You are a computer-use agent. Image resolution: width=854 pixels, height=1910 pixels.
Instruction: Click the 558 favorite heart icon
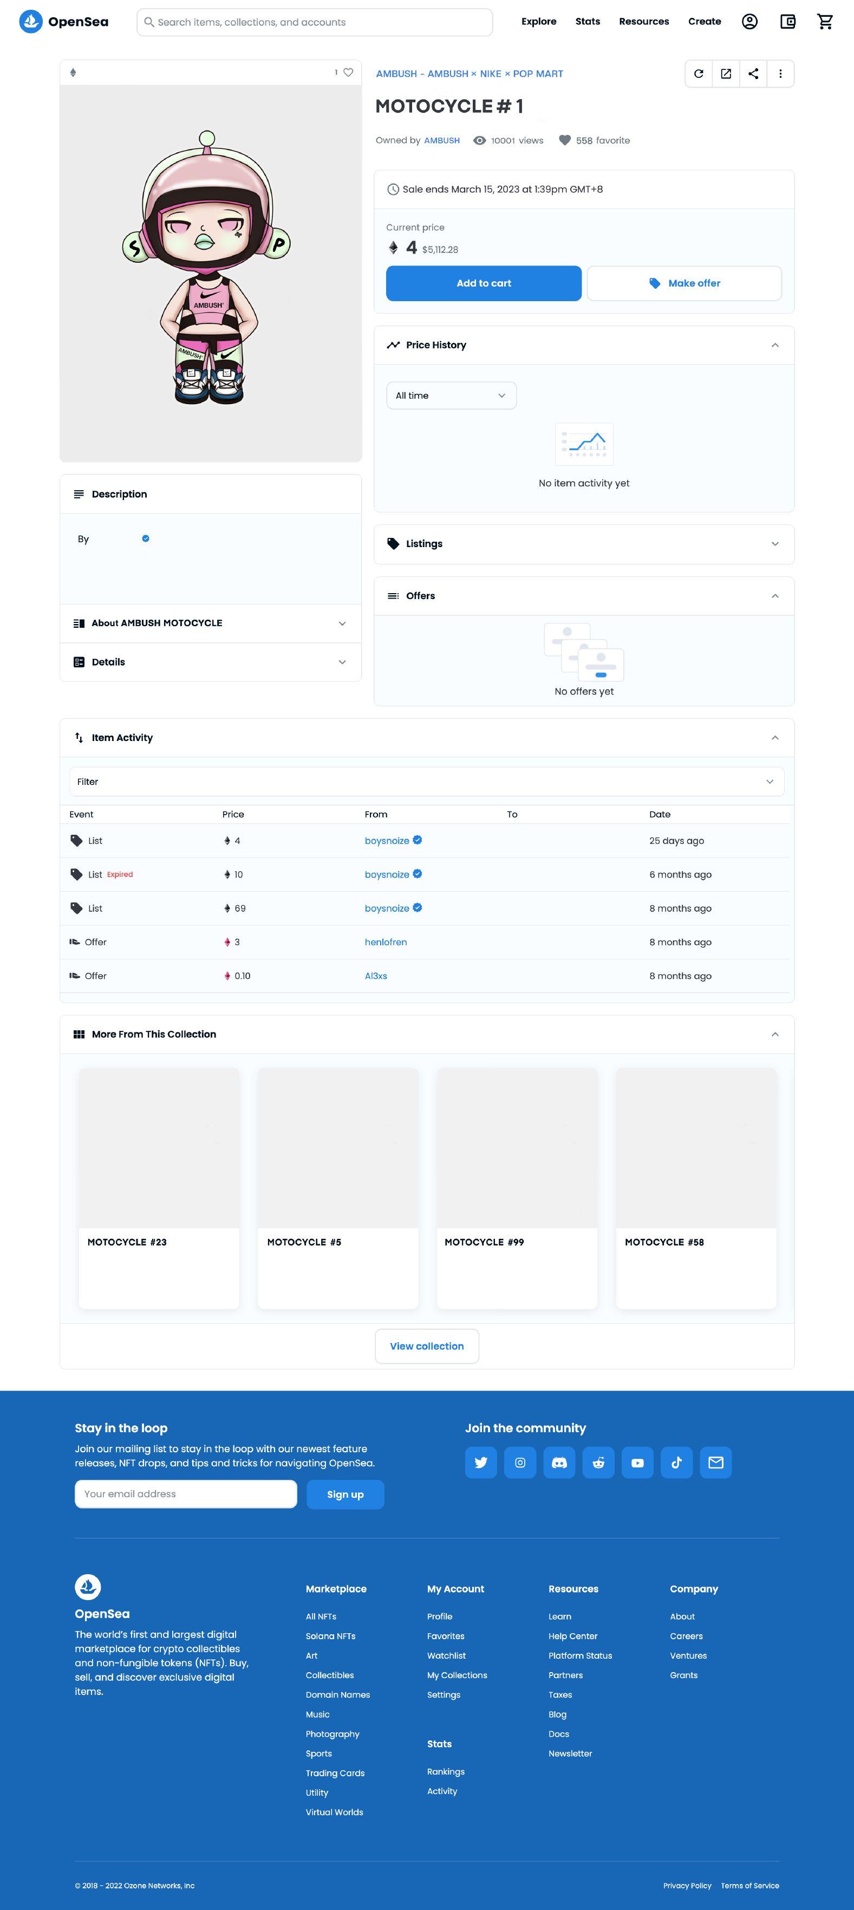point(565,140)
